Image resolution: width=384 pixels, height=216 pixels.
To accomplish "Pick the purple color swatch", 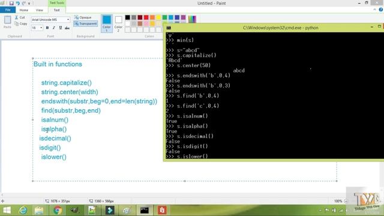I will point(183,17).
